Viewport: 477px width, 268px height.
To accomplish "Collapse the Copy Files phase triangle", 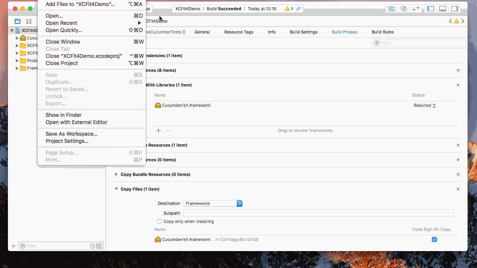I will point(116,189).
